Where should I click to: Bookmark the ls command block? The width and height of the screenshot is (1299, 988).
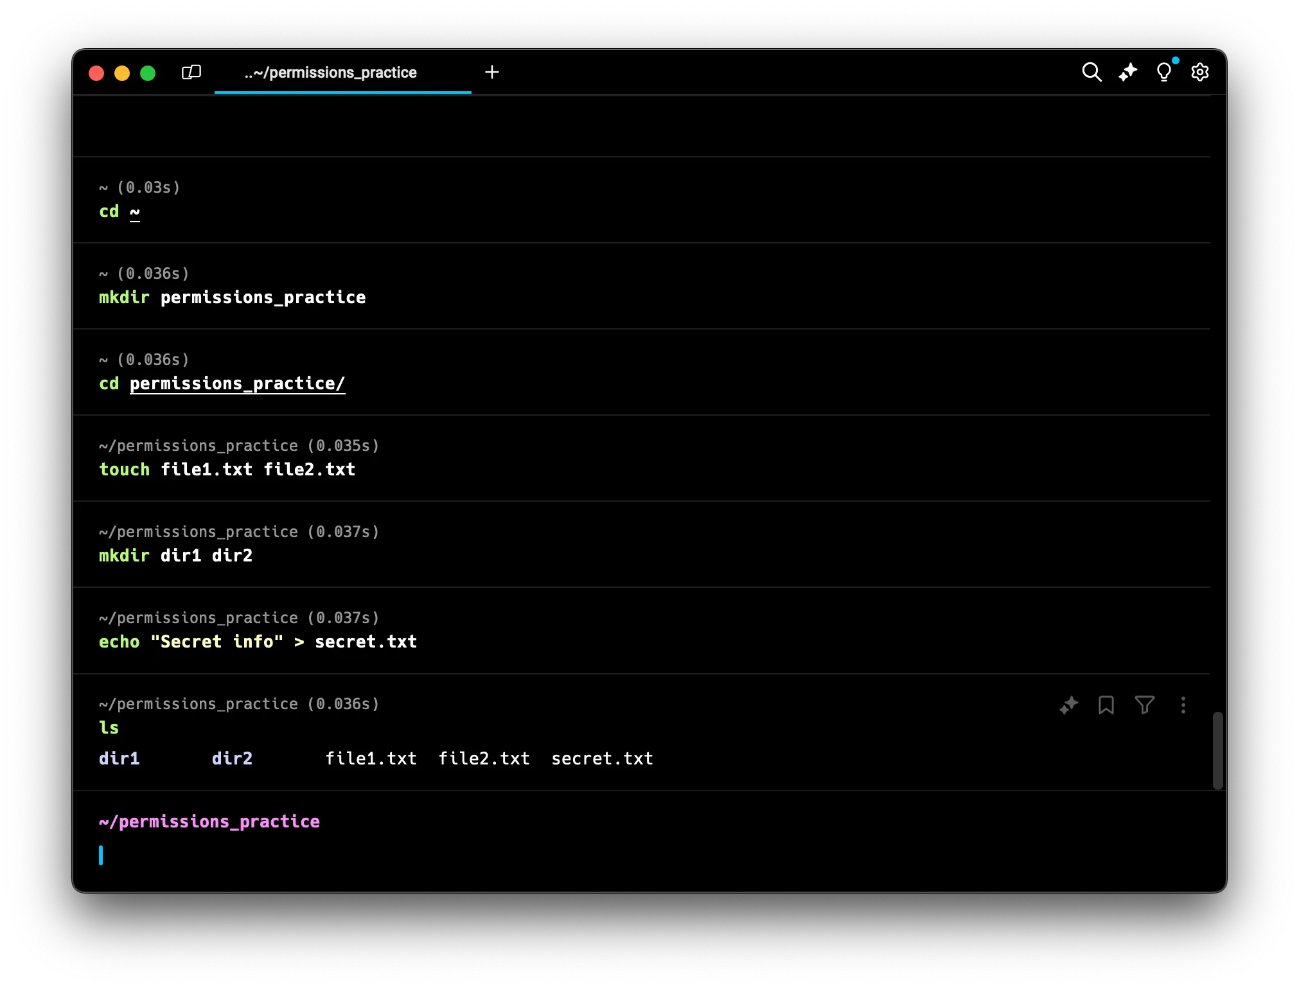tap(1106, 705)
